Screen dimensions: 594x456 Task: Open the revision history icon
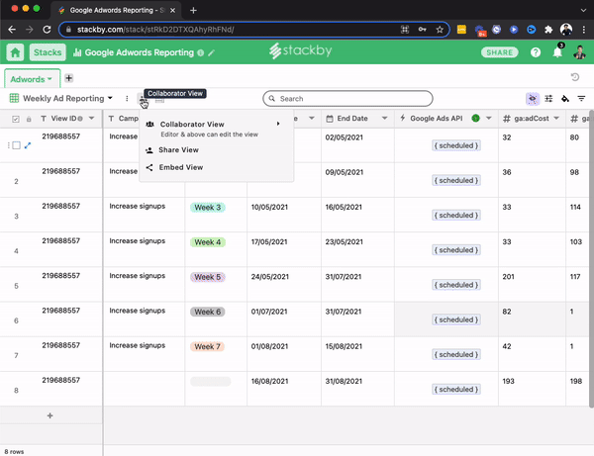[x=574, y=77]
